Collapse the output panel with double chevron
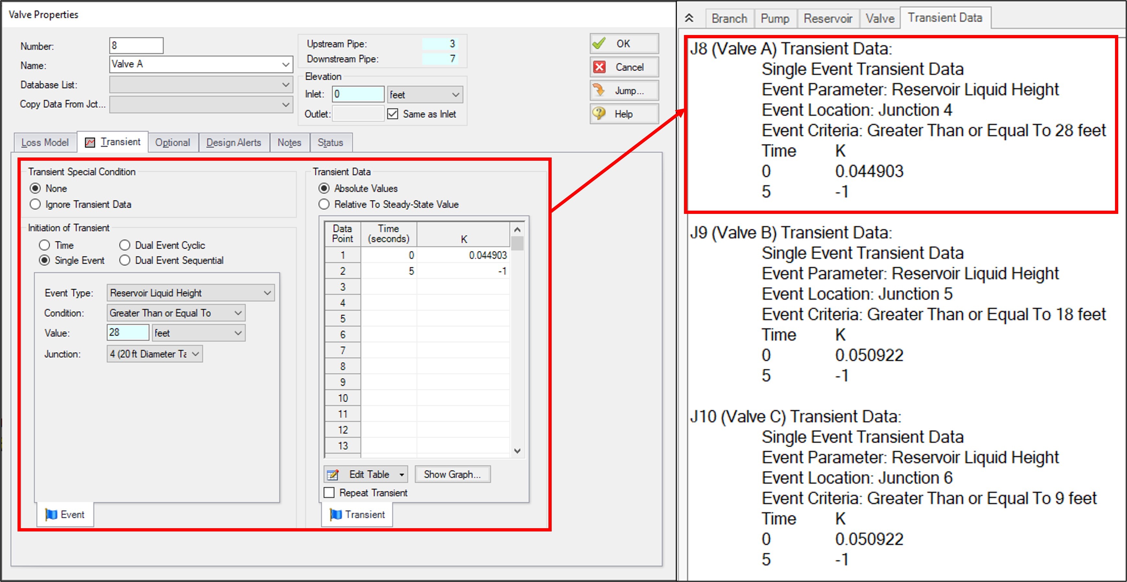The image size is (1127, 582). tap(689, 18)
